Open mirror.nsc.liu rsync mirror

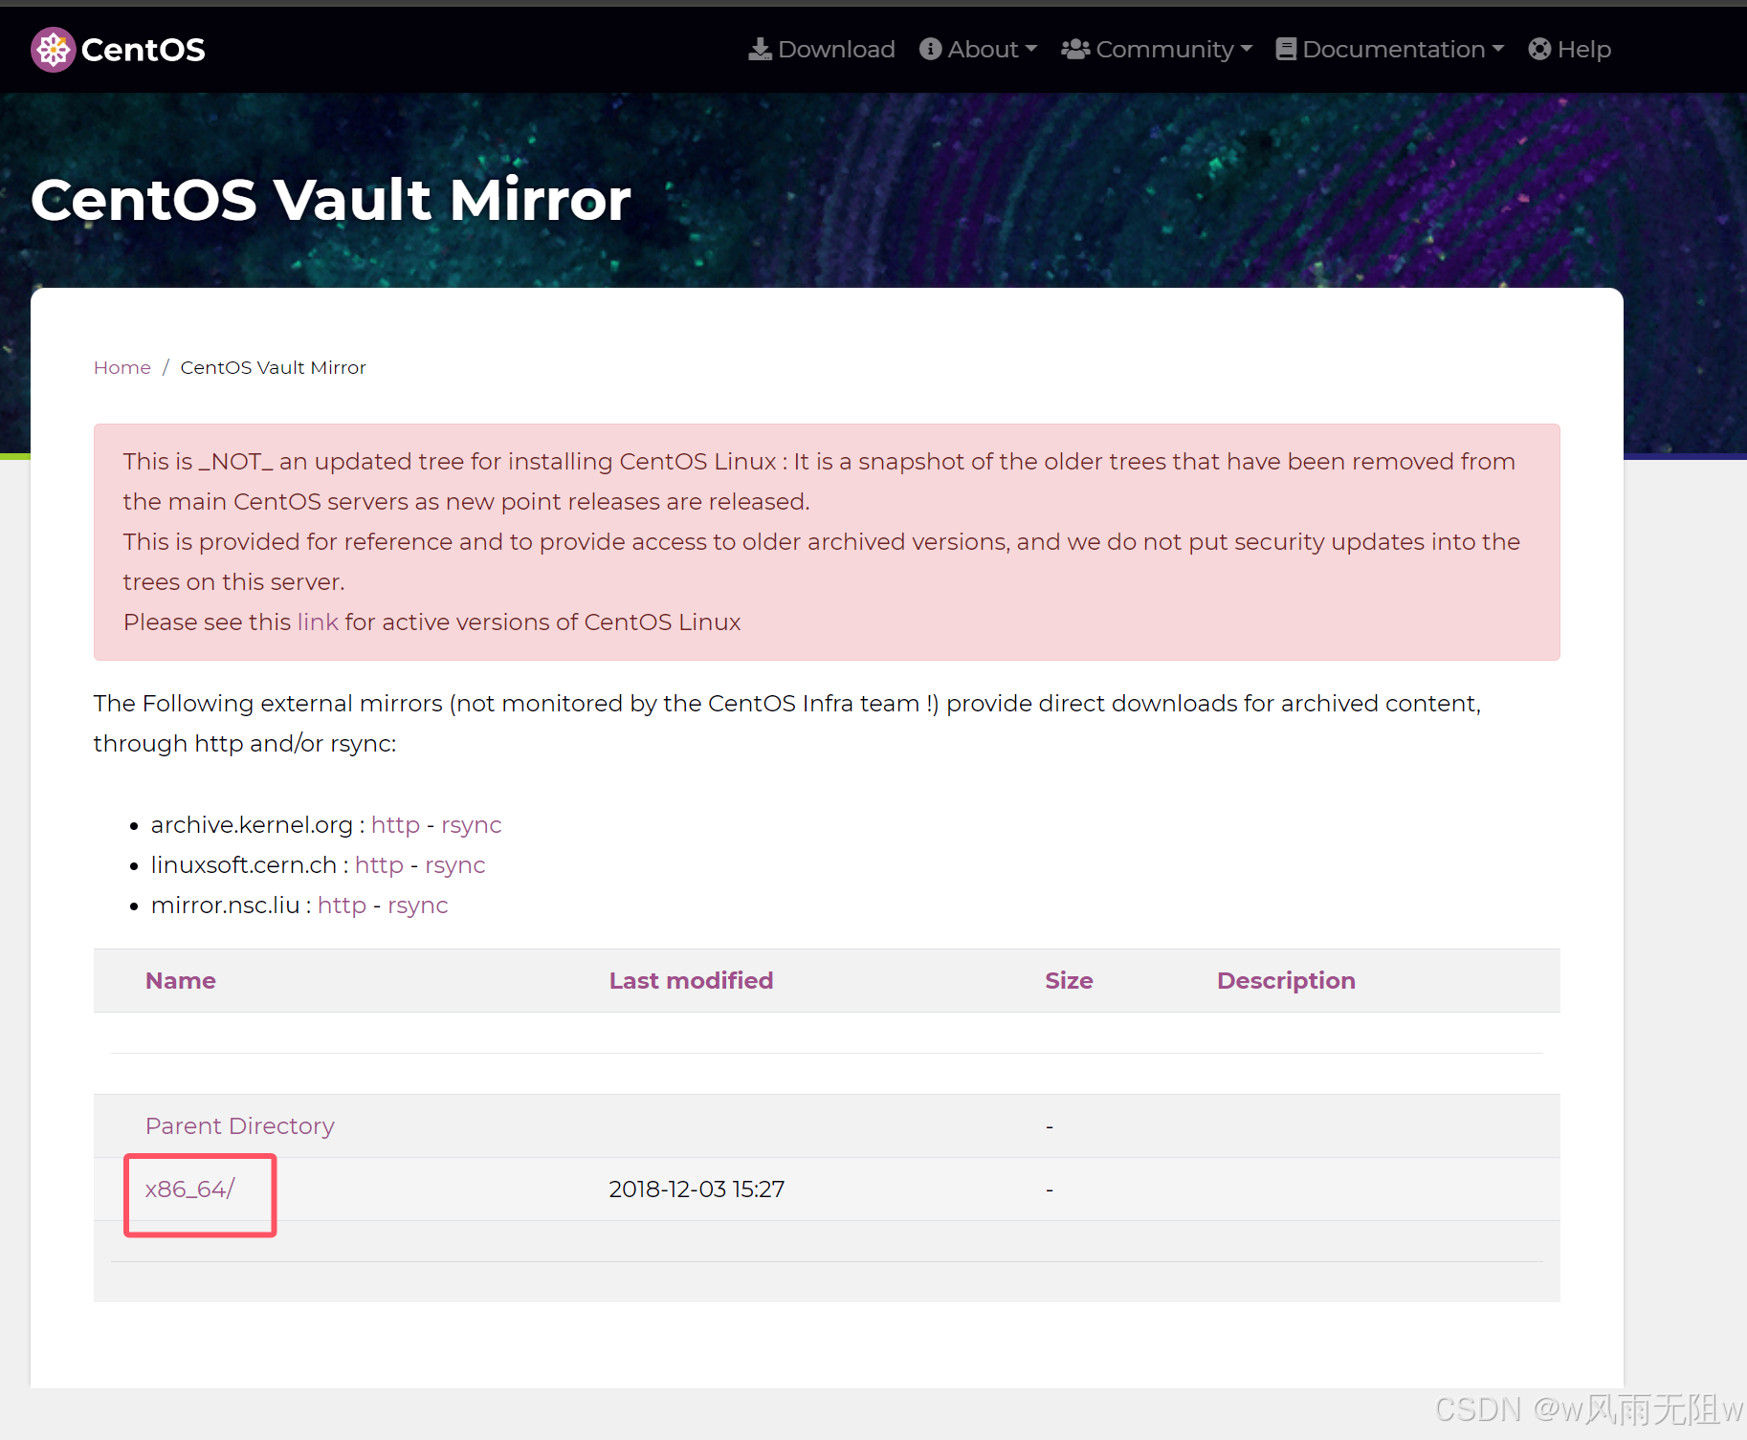point(417,905)
